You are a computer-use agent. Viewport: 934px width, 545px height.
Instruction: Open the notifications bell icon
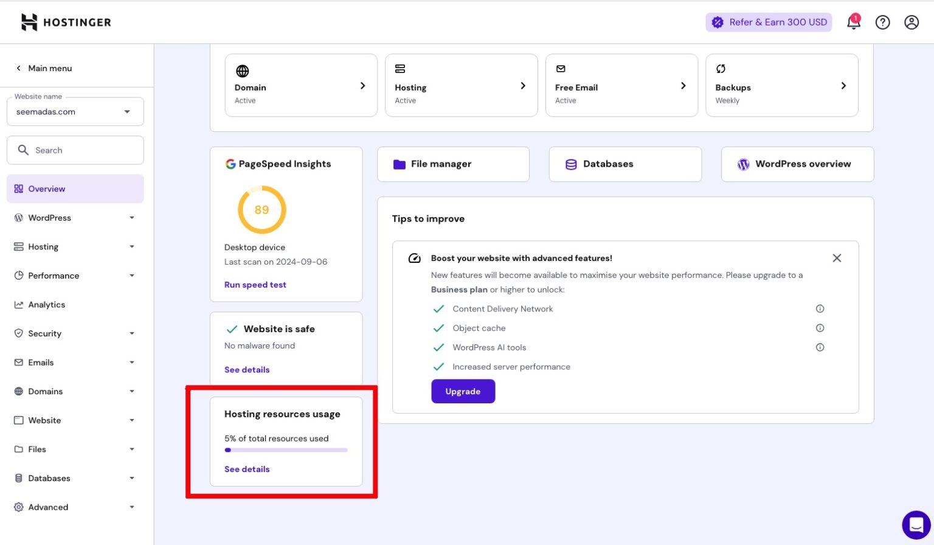click(x=853, y=23)
